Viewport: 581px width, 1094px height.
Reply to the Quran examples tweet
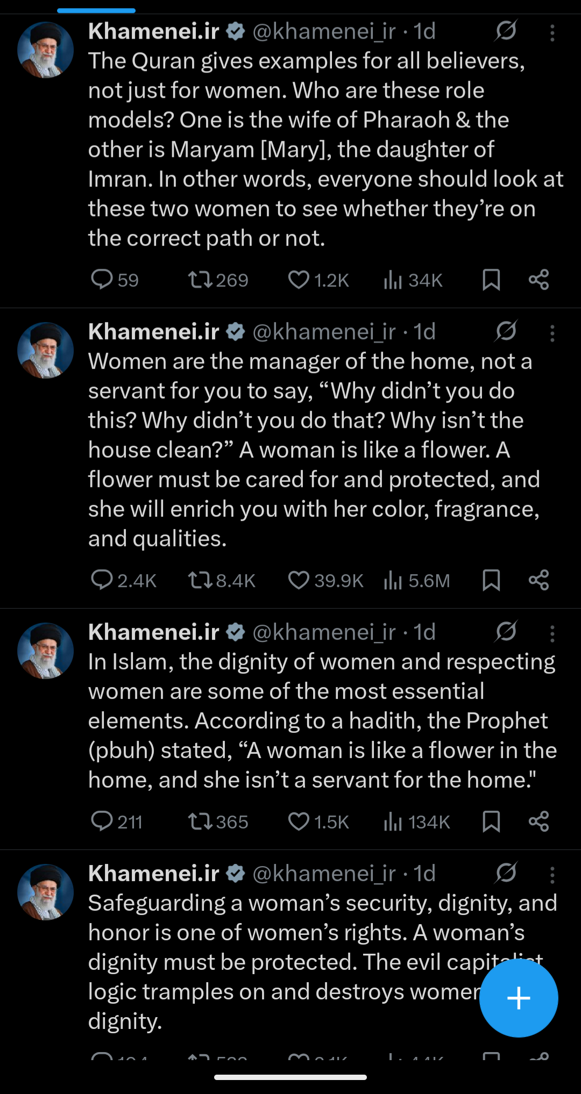click(x=102, y=280)
